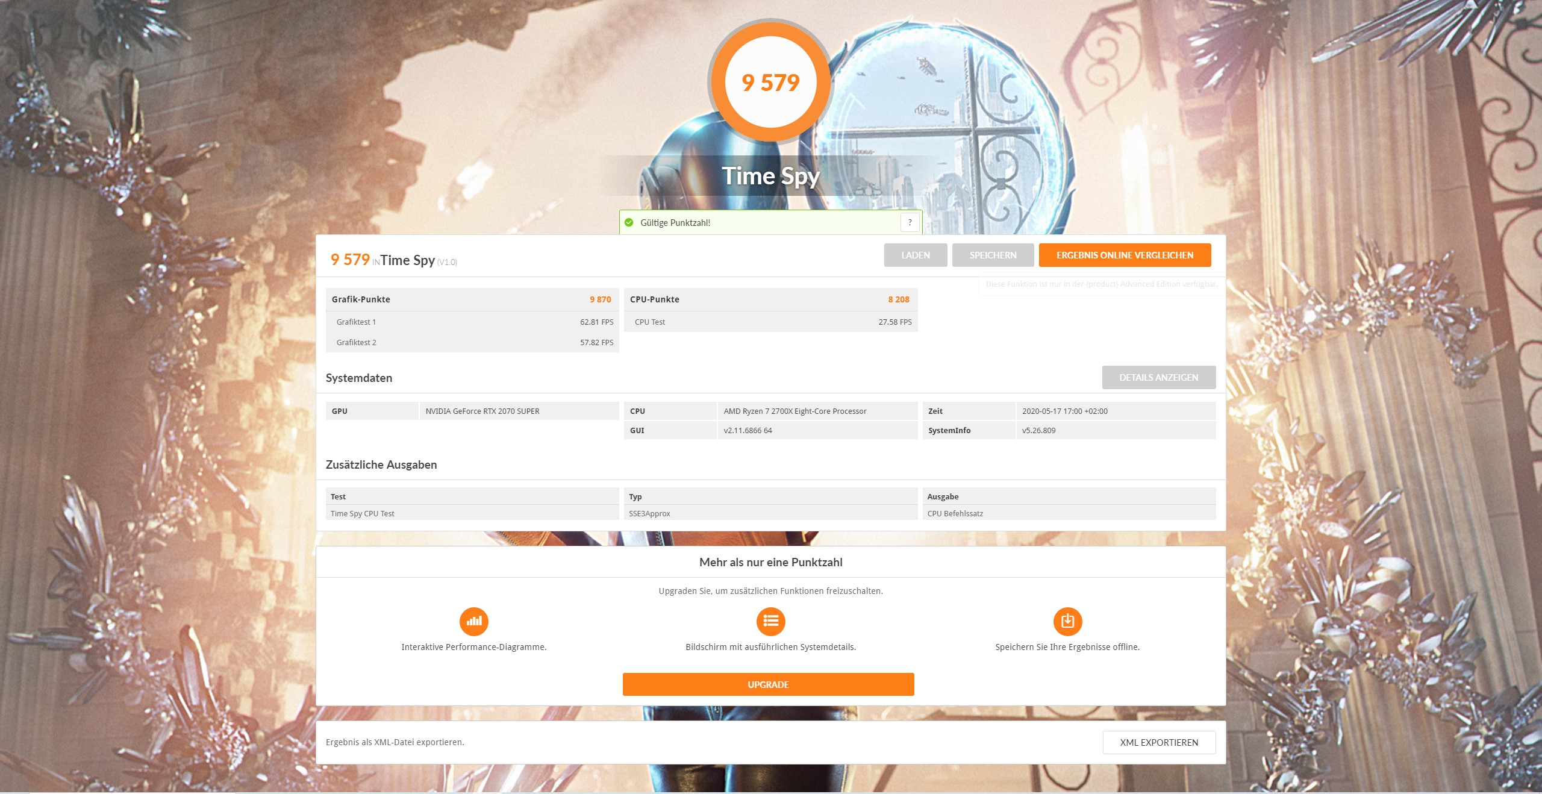Click the question mark help icon
This screenshot has width=1542, height=794.
[910, 222]
